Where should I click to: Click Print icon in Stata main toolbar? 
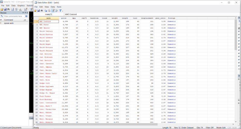8,10
